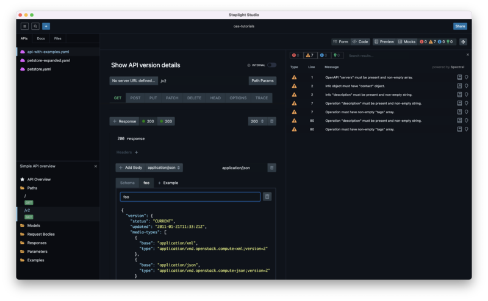Open the Mocks panel
This screenshot has width=488, height=301.
click(x=407, y=41)
